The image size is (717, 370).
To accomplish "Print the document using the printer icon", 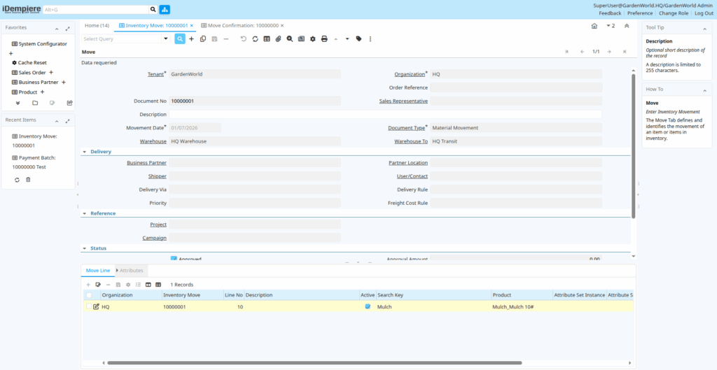I will click(324, 39).
